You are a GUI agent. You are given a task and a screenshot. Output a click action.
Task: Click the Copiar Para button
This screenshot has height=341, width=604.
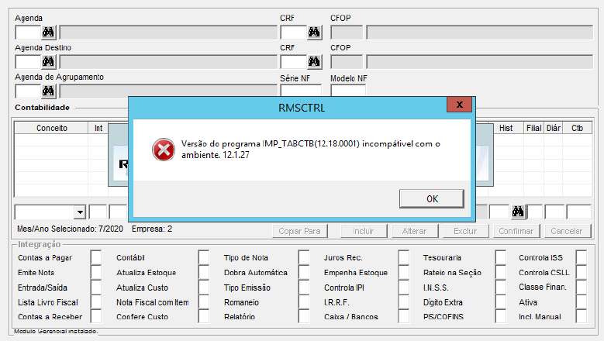pos(300,231)
